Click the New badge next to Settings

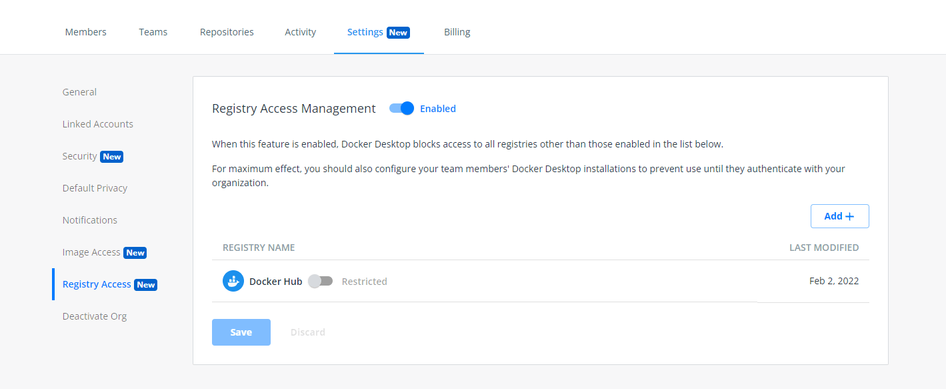[399, 31]
